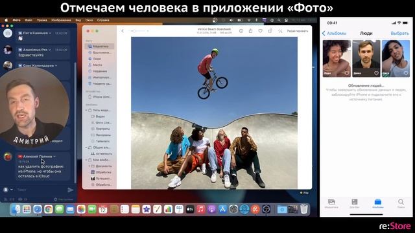Open the Петя Саввиев chat dropdown
415x233 pixels.
[50, 33]
